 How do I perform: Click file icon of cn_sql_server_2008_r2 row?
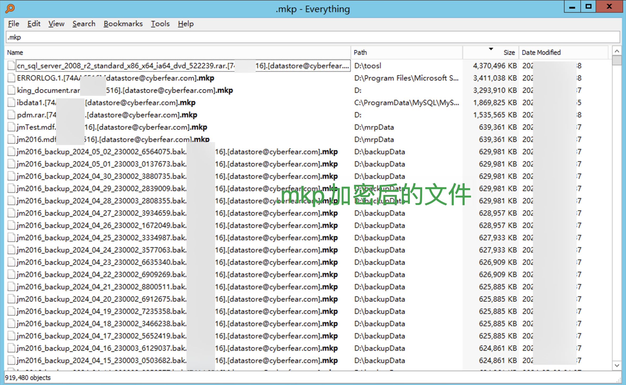coord(11,66)
